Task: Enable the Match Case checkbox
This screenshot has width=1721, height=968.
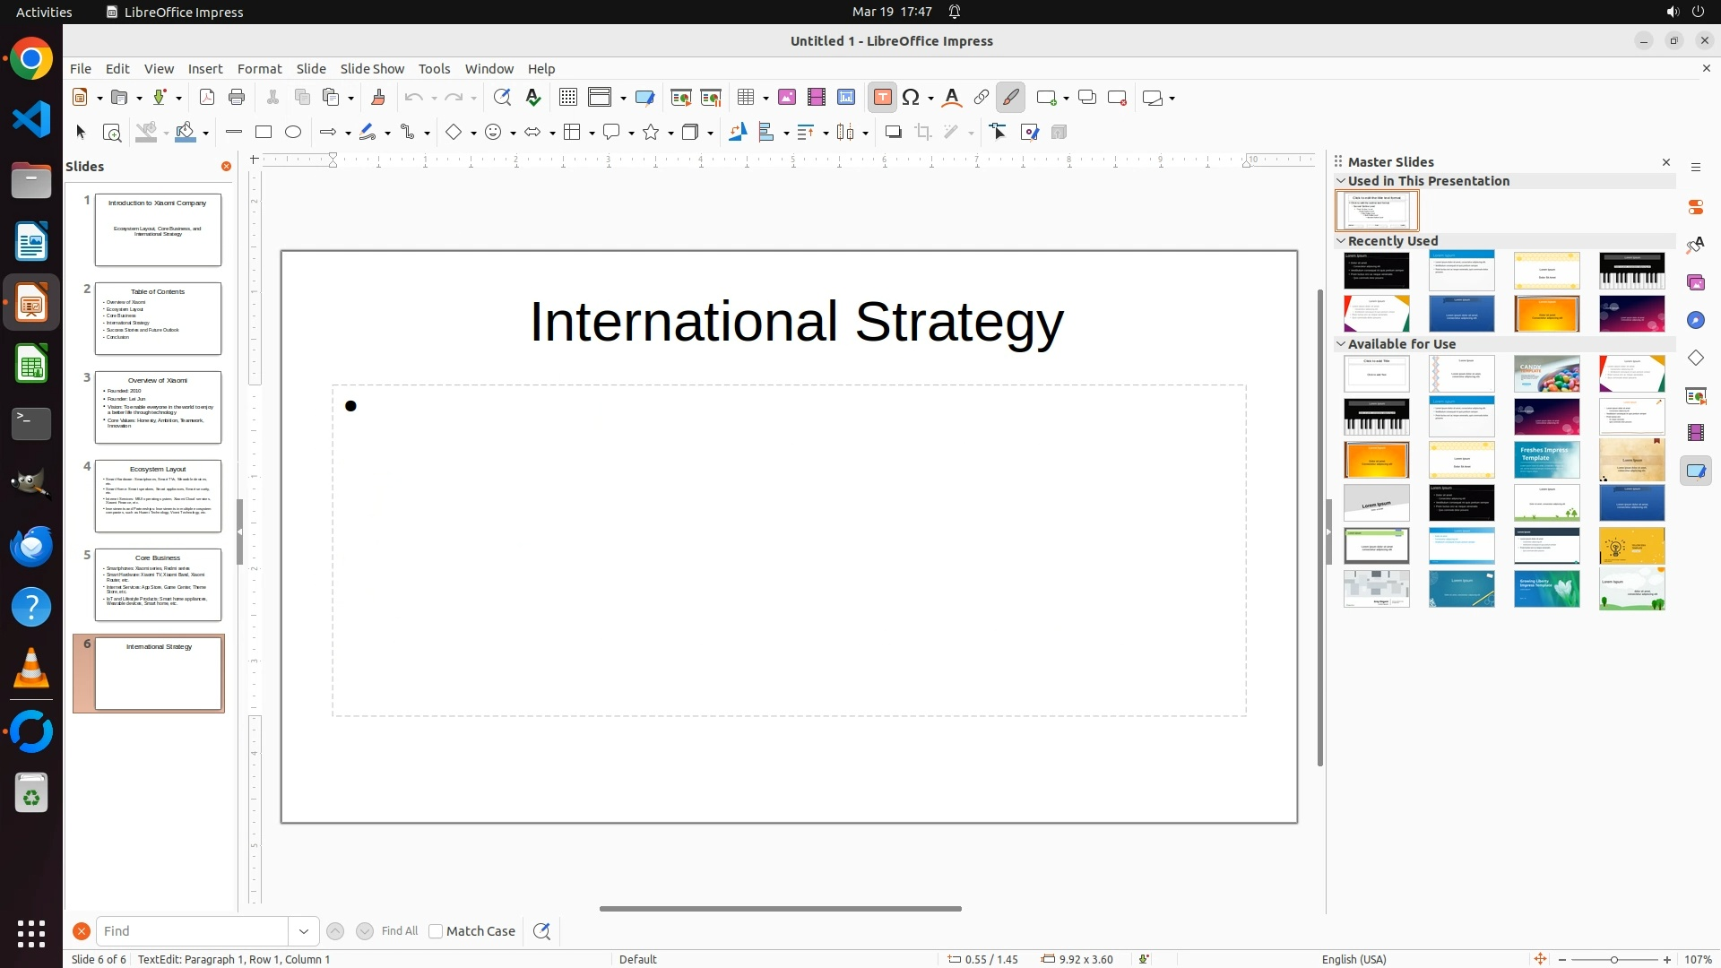Action: (436, 931)
